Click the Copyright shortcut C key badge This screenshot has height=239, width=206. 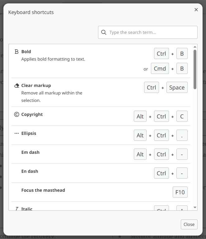tap(182, 116)
